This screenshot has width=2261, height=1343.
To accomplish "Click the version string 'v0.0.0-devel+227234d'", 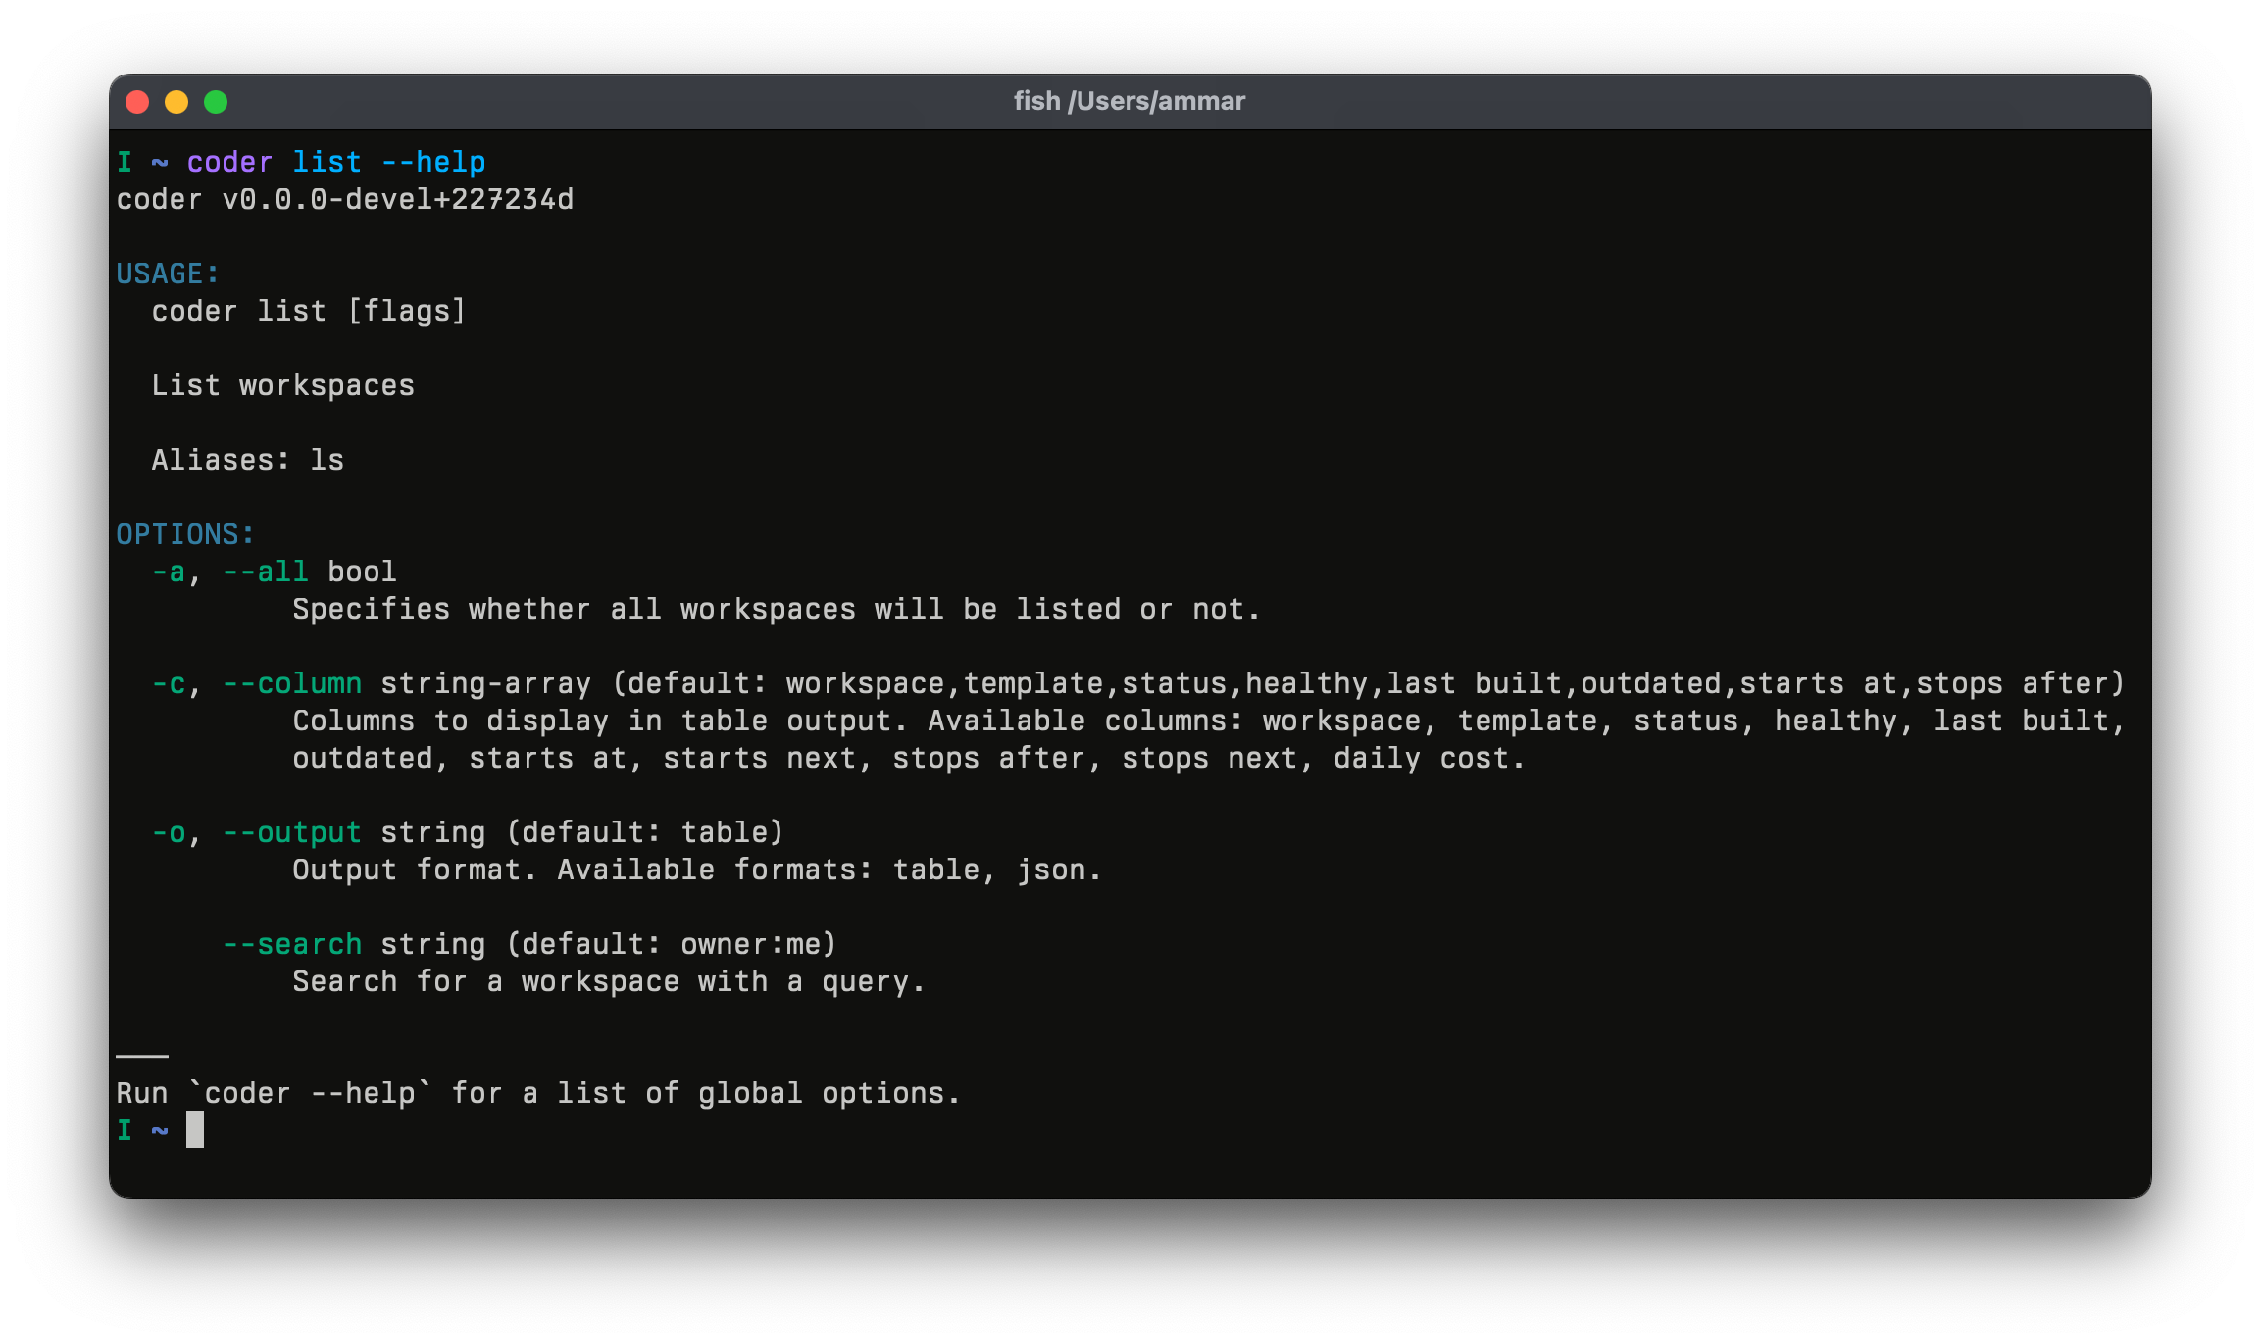I will tap(397, 199).
